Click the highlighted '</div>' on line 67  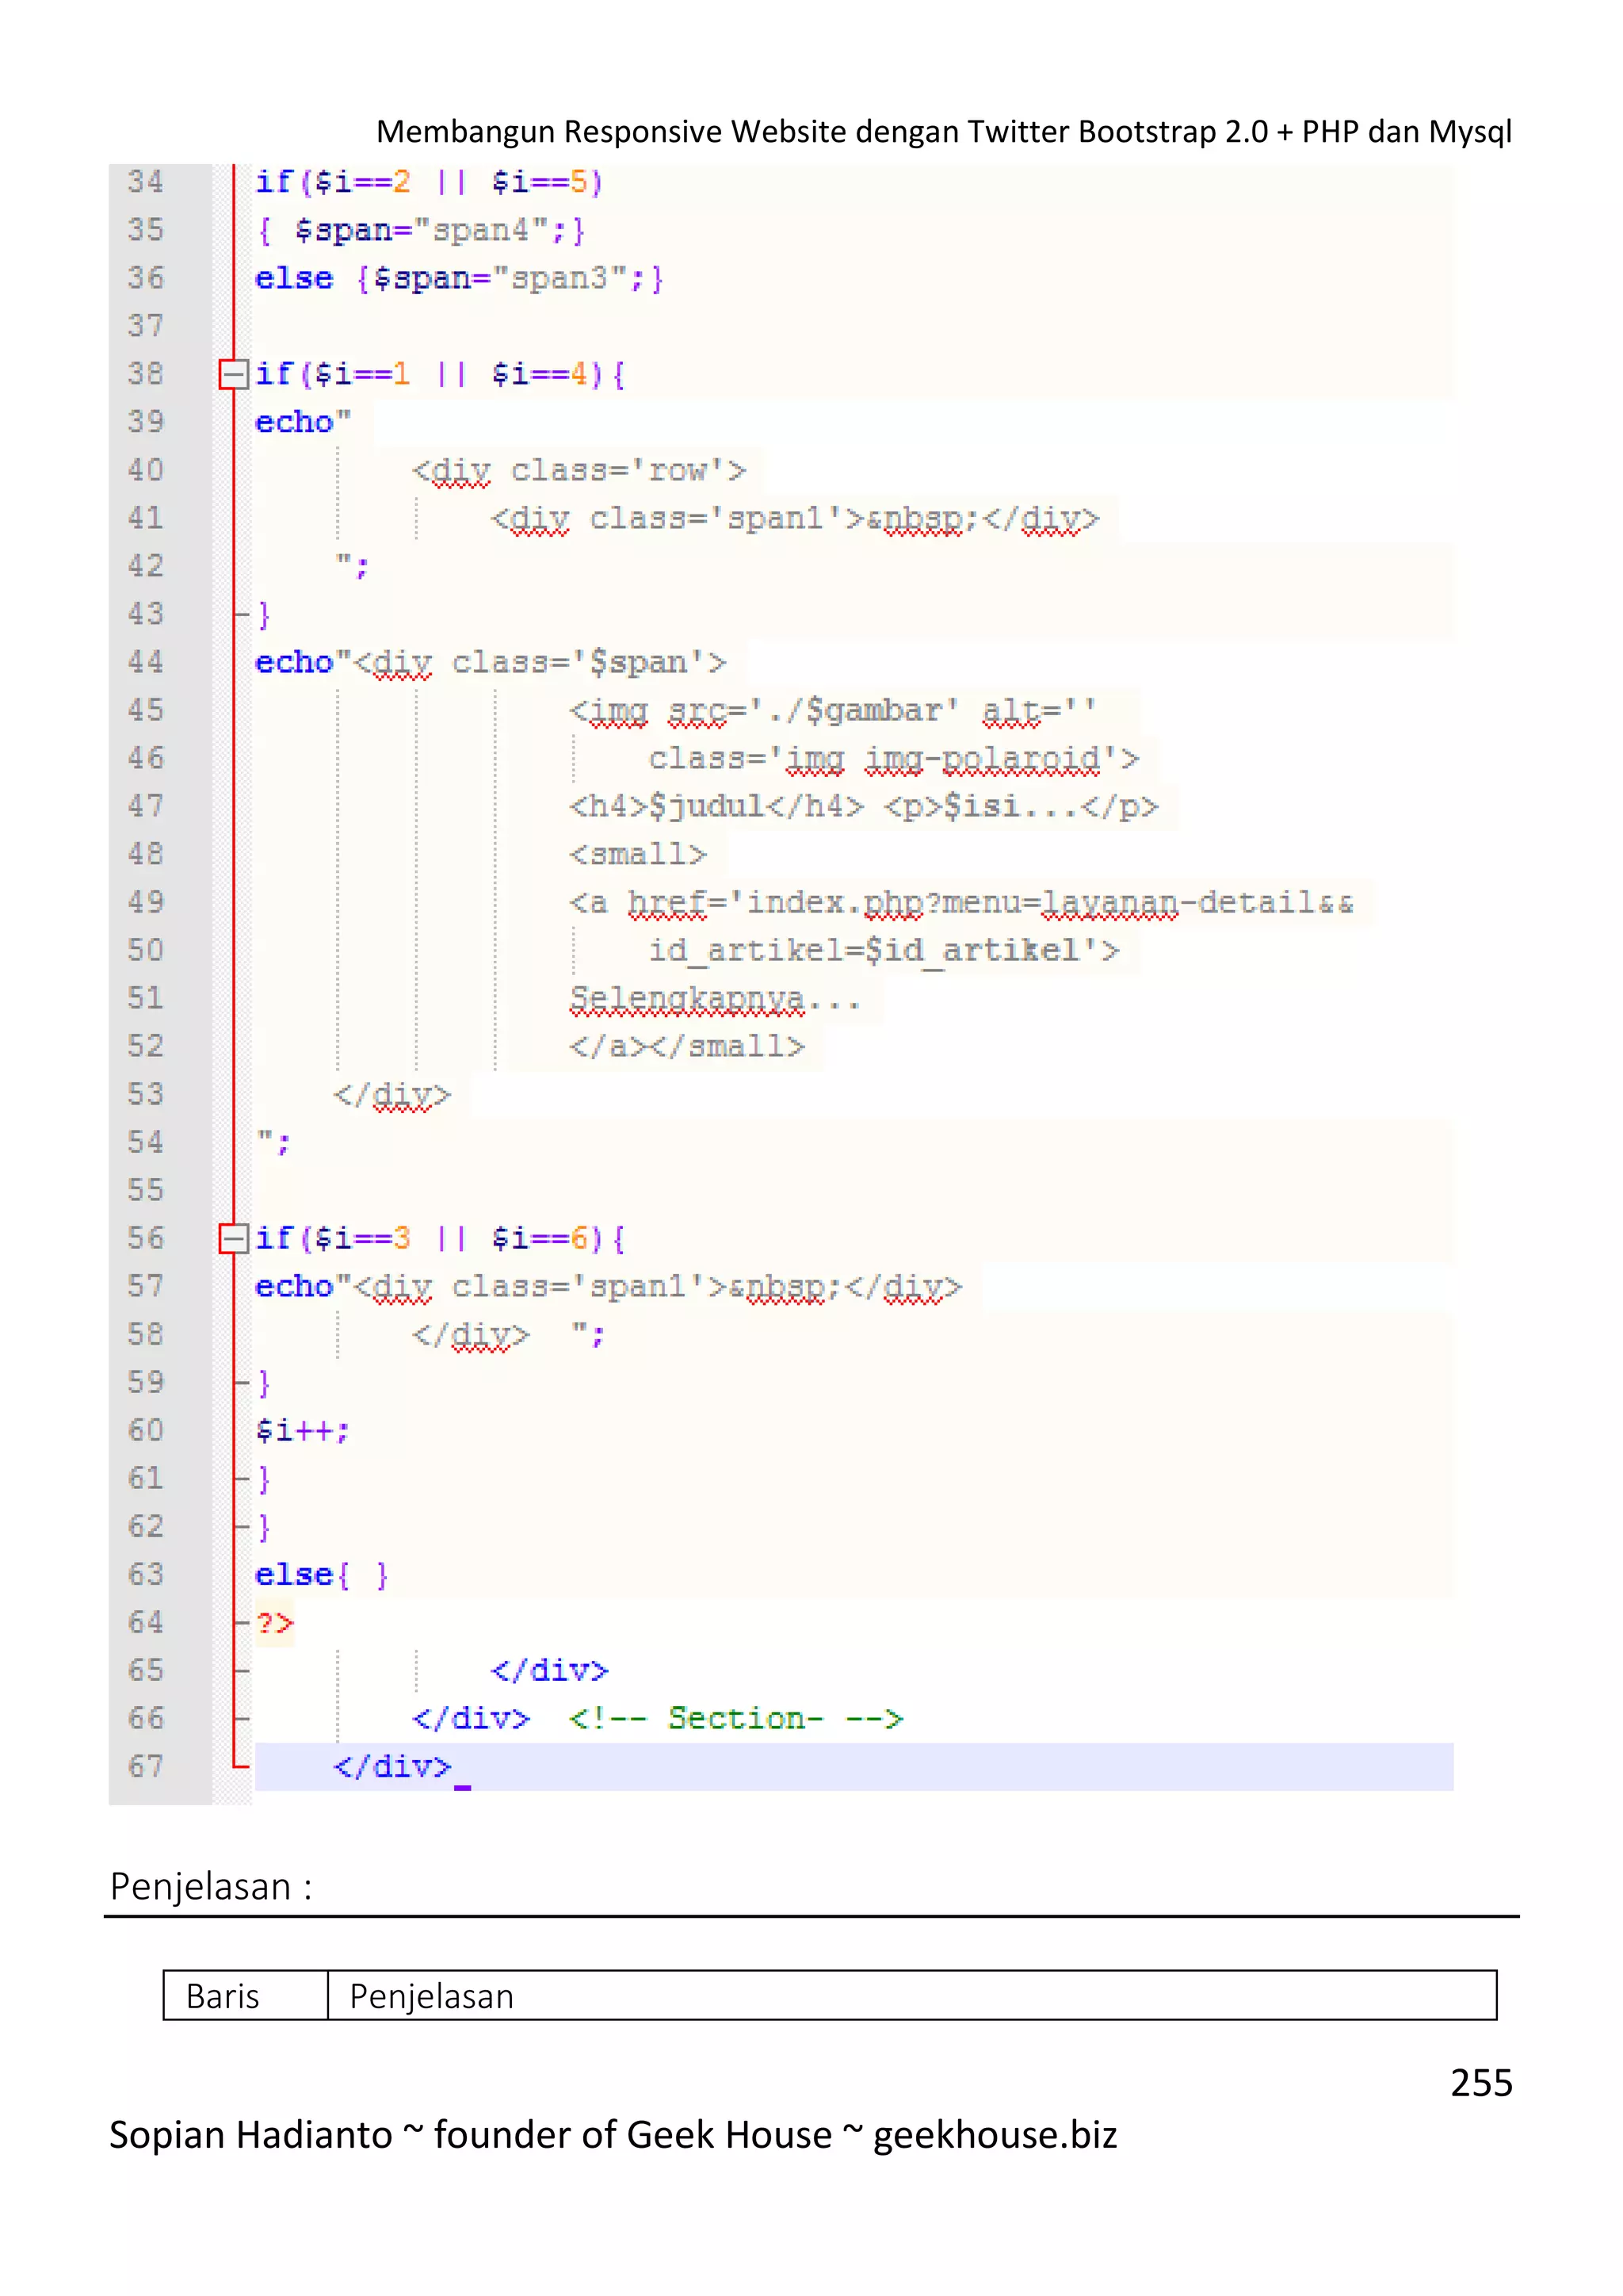391,1766
